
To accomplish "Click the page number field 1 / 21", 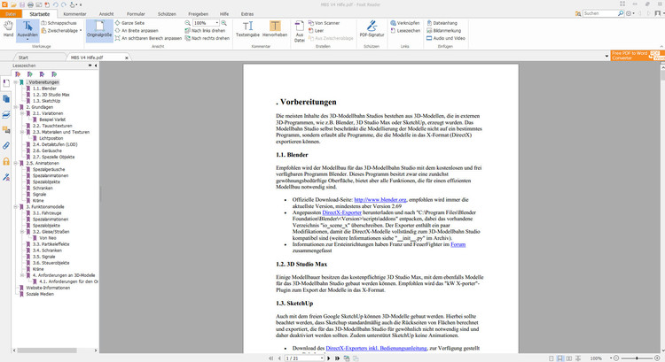I will pos(302,358).
